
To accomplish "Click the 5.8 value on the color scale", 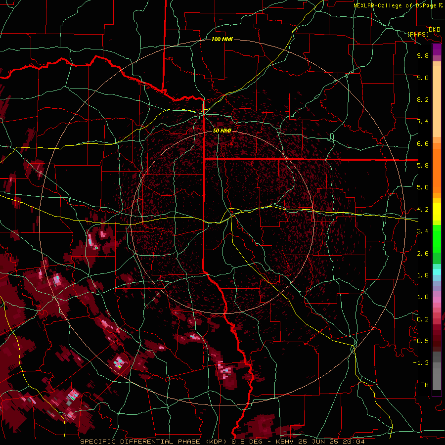I will click(x=423, y=166).
